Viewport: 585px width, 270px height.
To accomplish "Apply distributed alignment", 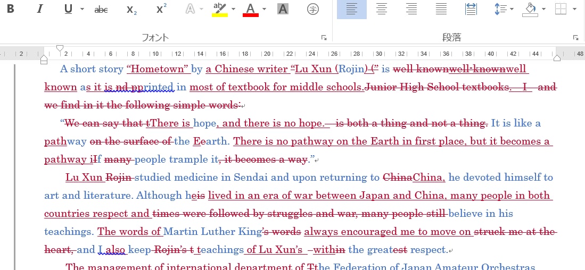I will (x=471, y=9).
